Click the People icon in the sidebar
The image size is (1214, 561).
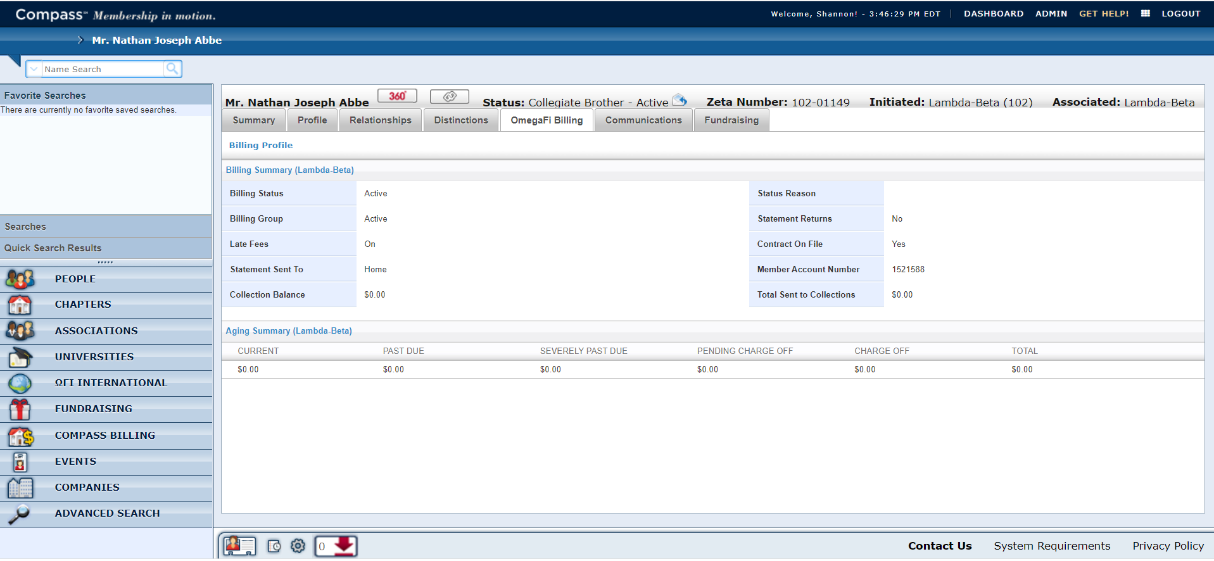click(20, 279)
